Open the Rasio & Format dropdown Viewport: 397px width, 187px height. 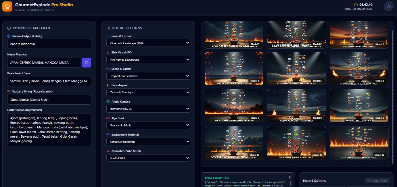pos(148,43)
